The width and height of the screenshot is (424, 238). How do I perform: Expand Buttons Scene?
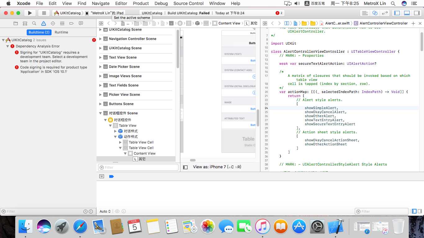click(x=100, y=104)
